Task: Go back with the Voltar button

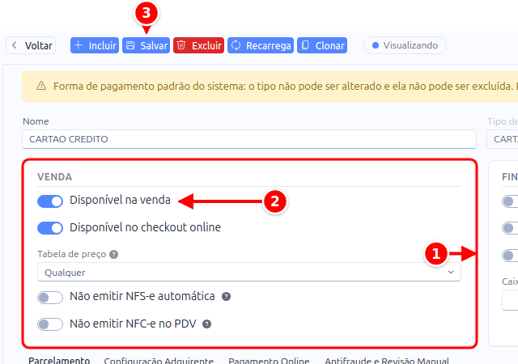Action: coord(31,45)
